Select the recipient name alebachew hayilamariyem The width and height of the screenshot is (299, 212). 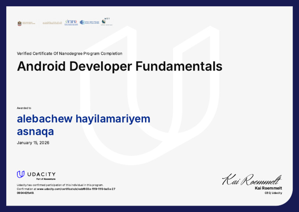[x=84, y=119]
